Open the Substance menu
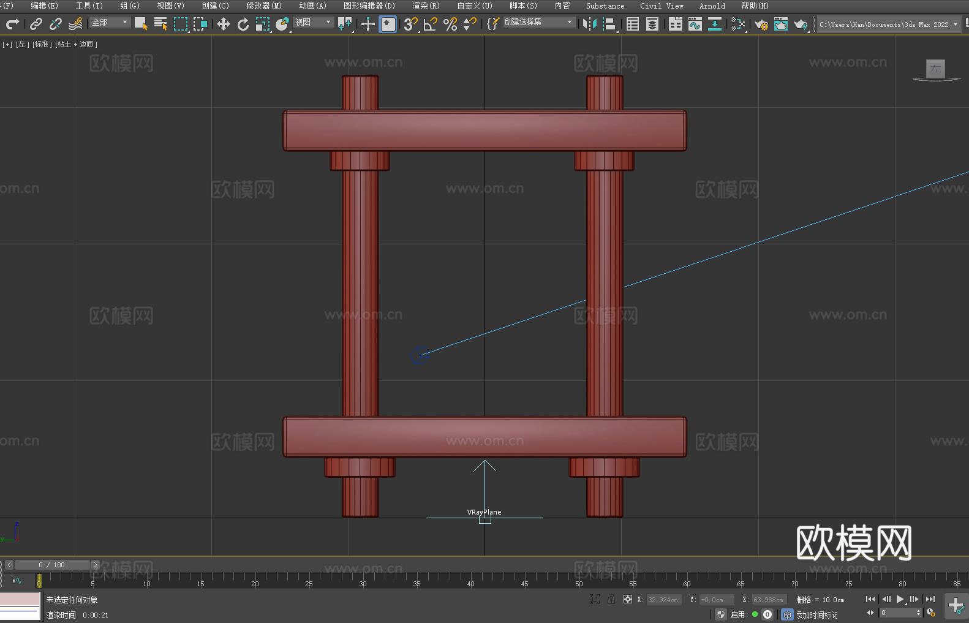This screenshot has height=623, width=969. pyautogui.click(x=605, y=6)
